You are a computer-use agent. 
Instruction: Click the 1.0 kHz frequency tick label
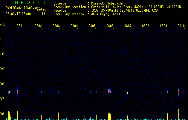click(2, 54)
